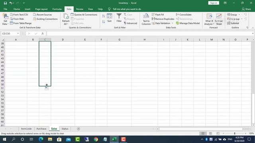Switch to View tab

pyautogui.click(x=90, y=9)
